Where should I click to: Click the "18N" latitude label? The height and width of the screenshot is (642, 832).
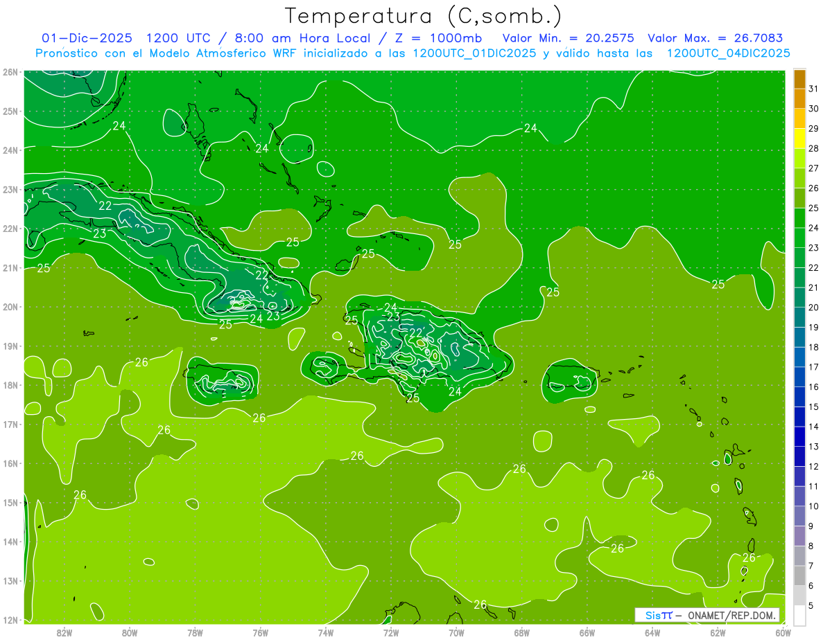coord(10,385)
